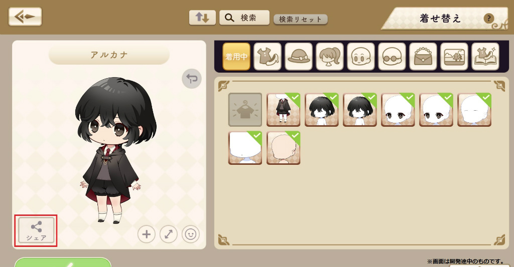
Task: Open the help question mark icon
Action: coord(488,19)
